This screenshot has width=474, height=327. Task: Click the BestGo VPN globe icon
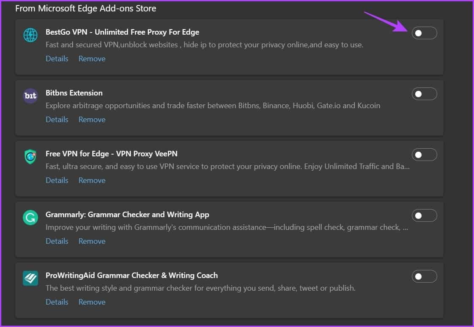[30, 35]
